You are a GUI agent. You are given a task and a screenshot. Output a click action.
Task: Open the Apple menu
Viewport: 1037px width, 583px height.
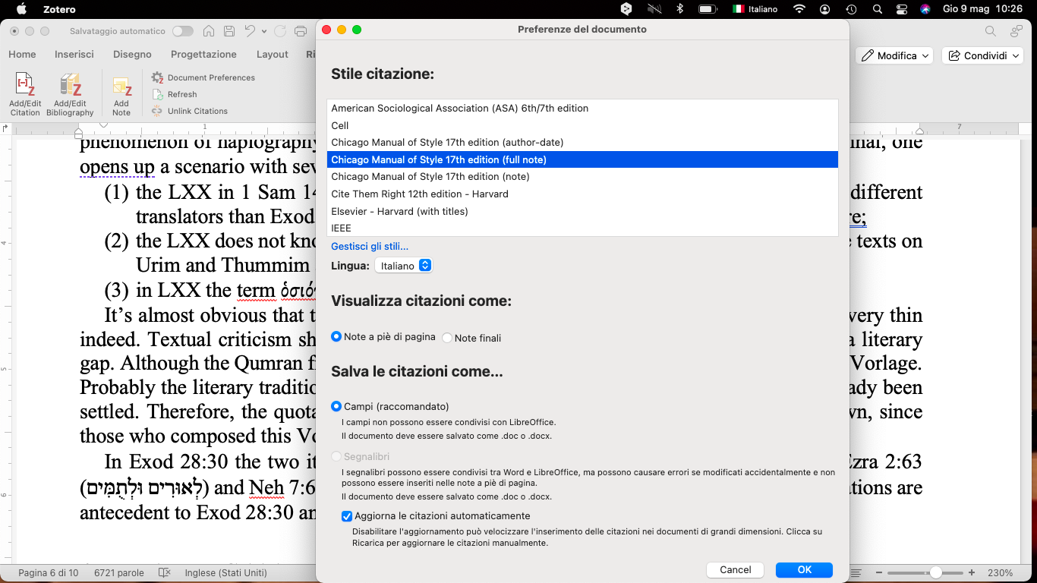click(21, 9)
